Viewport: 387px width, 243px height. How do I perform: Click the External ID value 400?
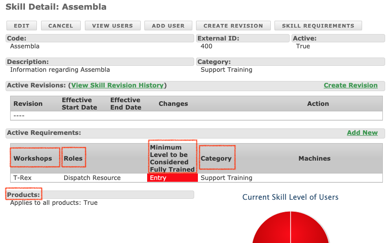point(206,46)
